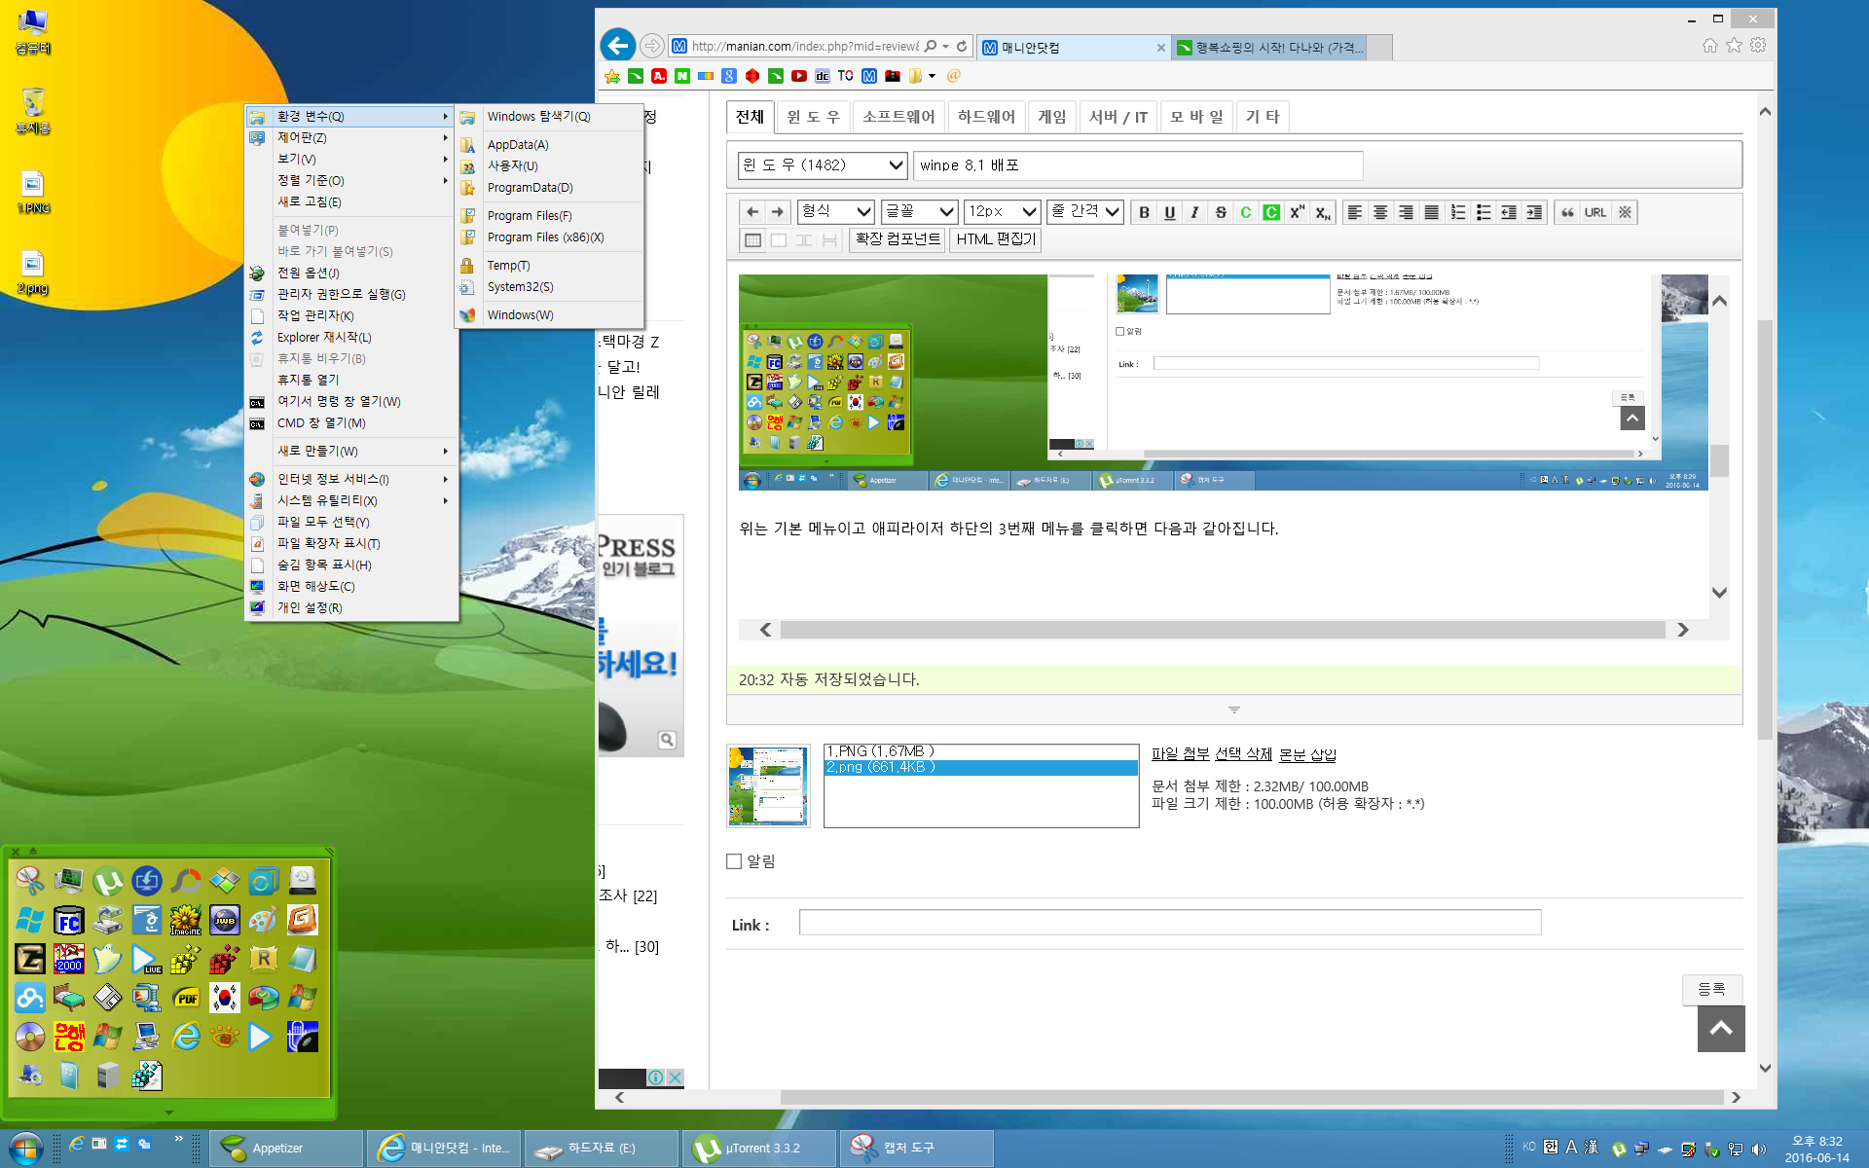
Task: Launch uTorrent from the Appetizer dock
Action: pyautogui.click(x=107, y=881)
